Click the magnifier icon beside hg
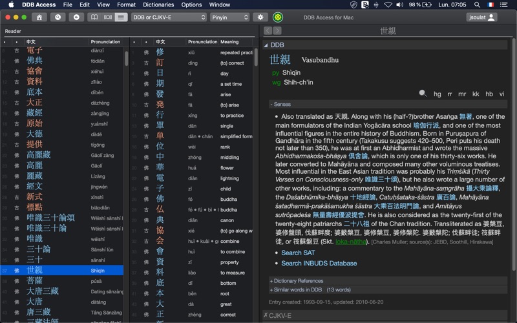 point(423,94)
